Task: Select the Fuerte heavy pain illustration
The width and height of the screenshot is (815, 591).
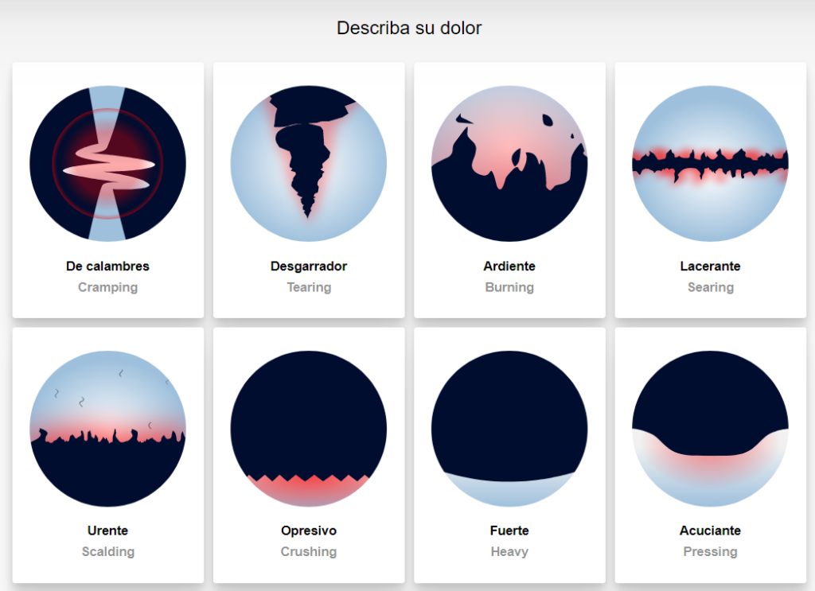Action: pos(509,429)
